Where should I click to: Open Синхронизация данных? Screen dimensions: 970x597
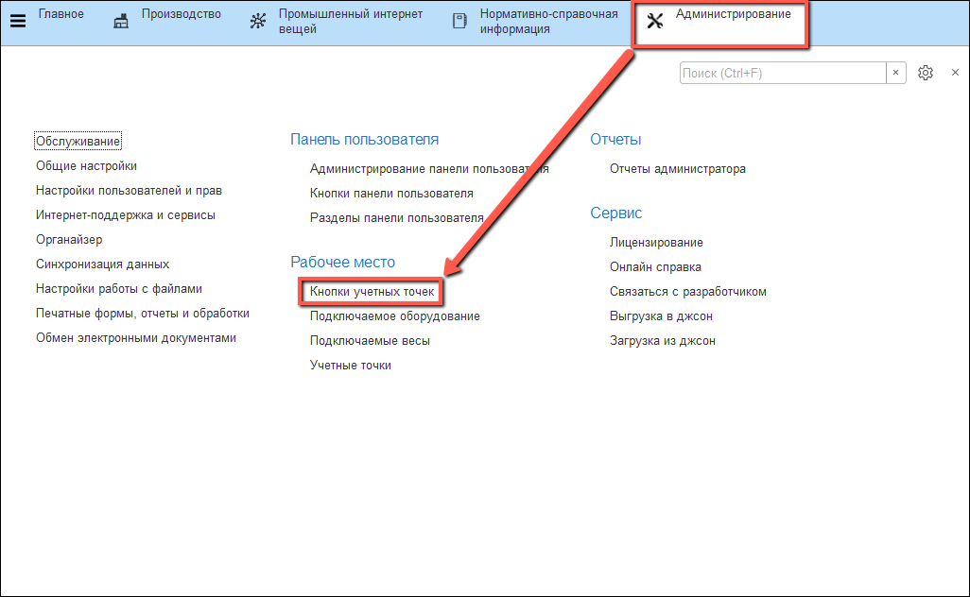[103, 264]
